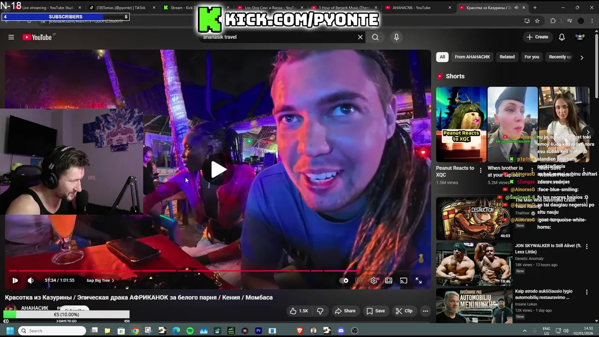This screenshot has height=337, width=599.
Task: Open options for Peanut Reacts short
Action: pyautogui.click(x=481, y=170)
